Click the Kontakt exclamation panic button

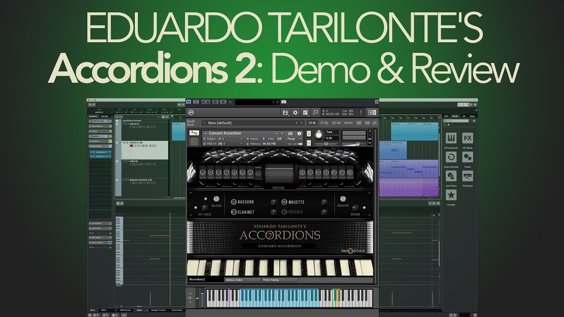tap(361, 113)
